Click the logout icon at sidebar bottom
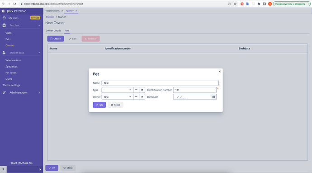Viewport: 312px width, 173px height. click(40, 169)
